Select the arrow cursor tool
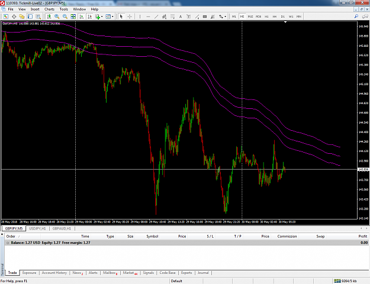The height and width of the screenshot is (284, 370). pos(121,17)
